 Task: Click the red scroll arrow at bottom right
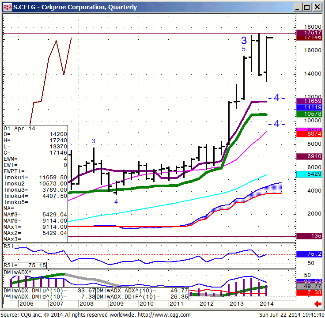tap(317, 304)
